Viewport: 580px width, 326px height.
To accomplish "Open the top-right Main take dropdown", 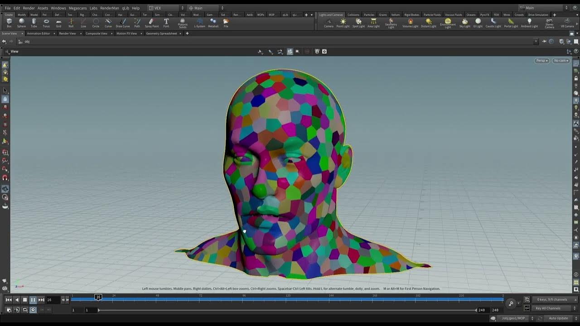I will 543,8.
